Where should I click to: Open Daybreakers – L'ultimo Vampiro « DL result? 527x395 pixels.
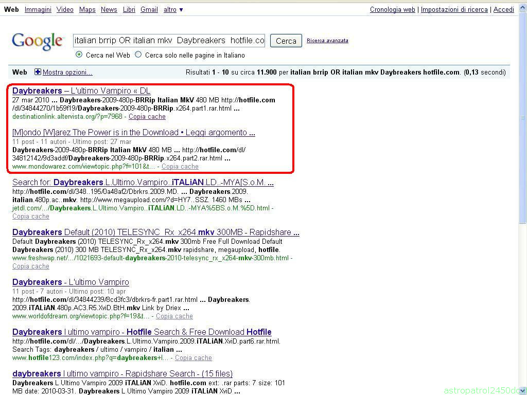pos(81,91)
